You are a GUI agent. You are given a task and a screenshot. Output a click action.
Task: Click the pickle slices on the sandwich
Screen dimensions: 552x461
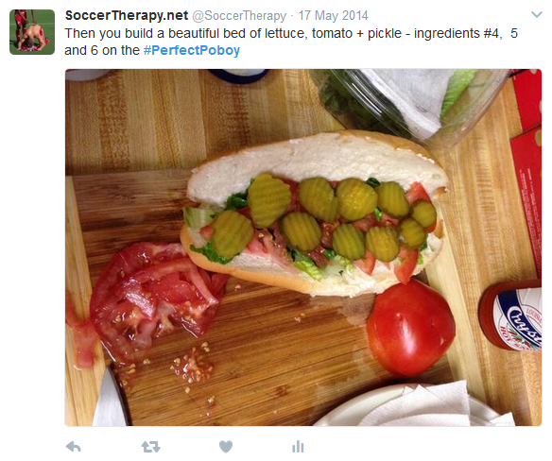coord(326,218)
